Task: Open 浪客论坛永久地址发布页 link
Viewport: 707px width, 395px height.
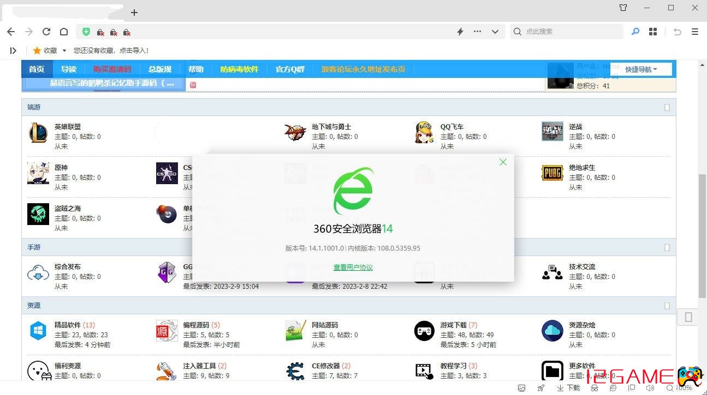Action: pyautogui.click(x=363, y=69)
